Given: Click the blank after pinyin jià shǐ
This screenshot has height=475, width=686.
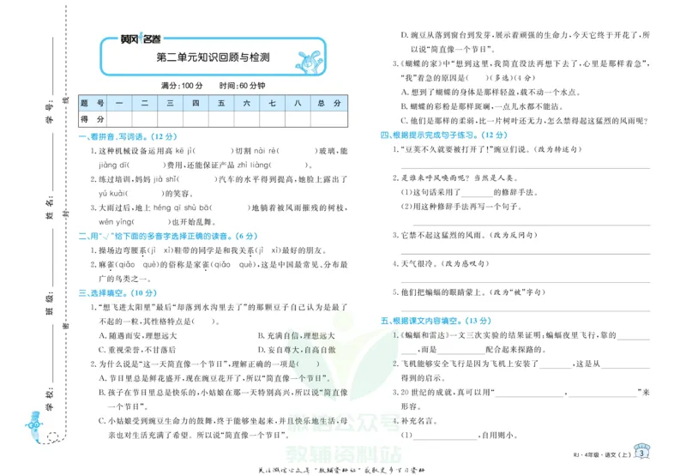Looking at the screenshot, I should click(198, 179).
